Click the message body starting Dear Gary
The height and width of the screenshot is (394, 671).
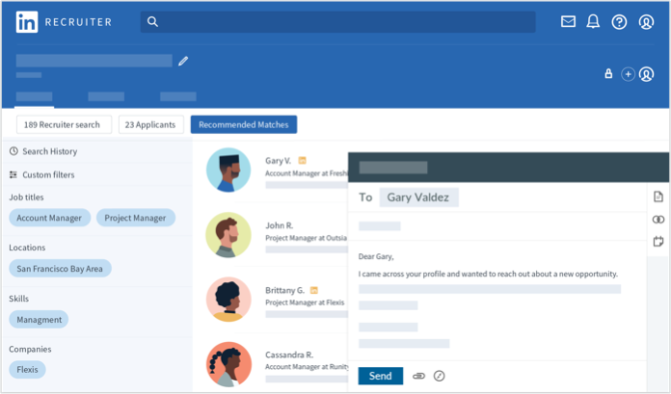(x=497, y=300)
